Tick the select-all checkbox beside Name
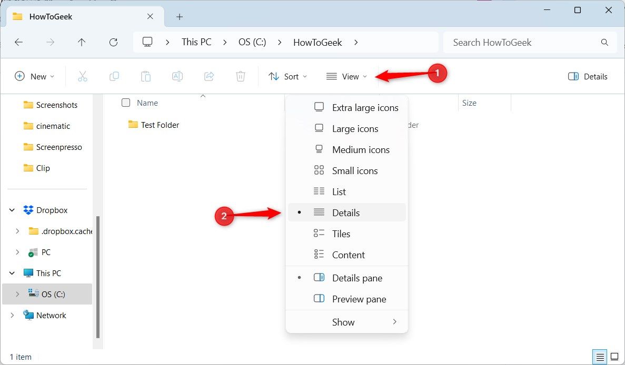Image resolution: width=625 pixels, height=365 pixels. 126,103
